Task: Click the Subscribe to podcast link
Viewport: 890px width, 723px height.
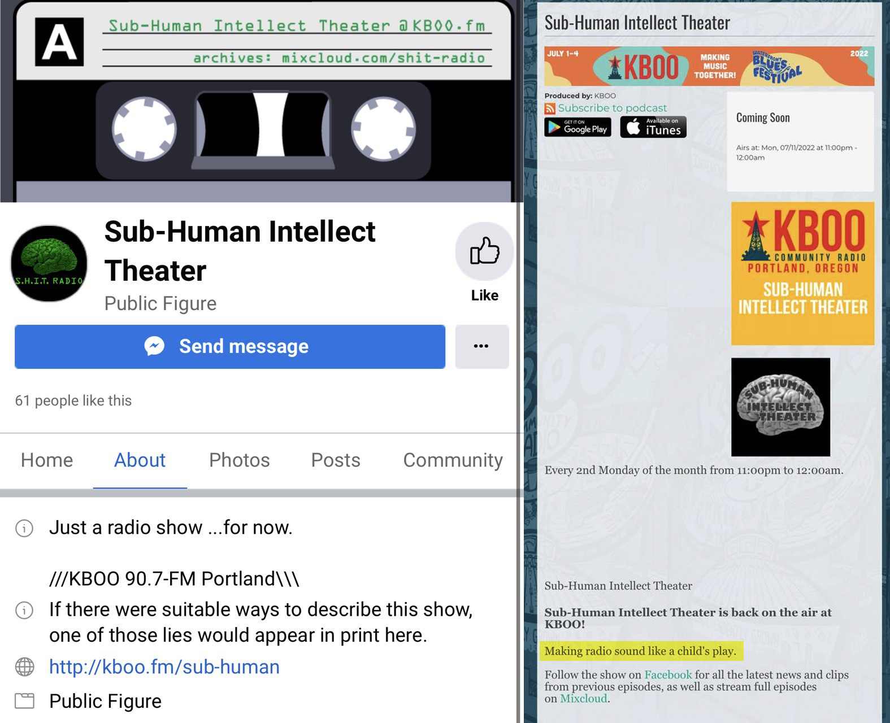Action: click(613, 108)
